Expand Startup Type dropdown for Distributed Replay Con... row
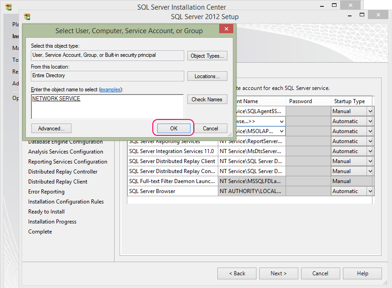The height and width of the screenshot is (288, 392). (370, 171)
